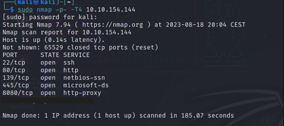Click the 80/tcp port entry
The image size is (284, 126).
(14, 70)
